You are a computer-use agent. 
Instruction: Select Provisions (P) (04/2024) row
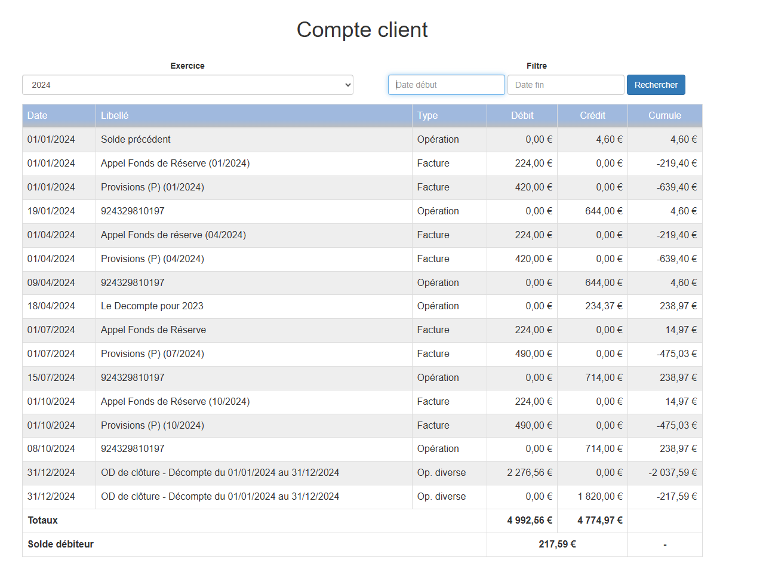coord(152,259)
